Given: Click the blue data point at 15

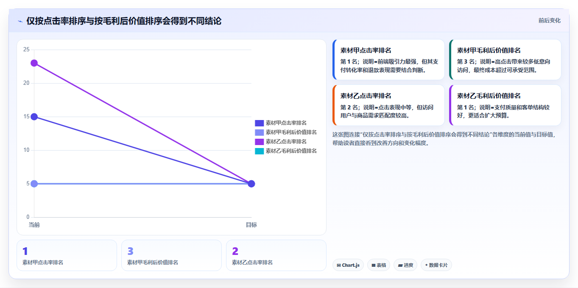Looking at the screenshot, I should tap(34, 117).
